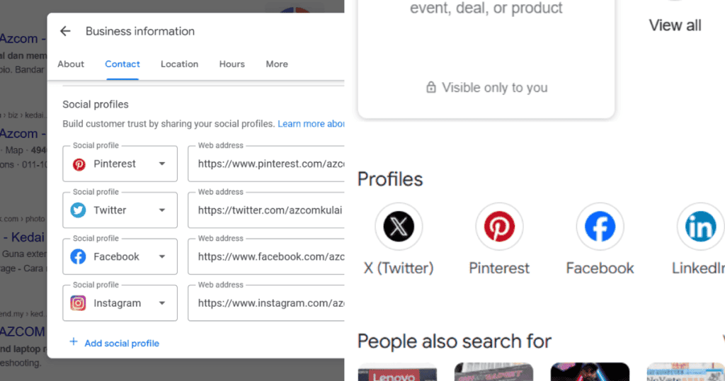Open the Lenovo thumbnail under People also search for
The image size is (725, 381).
pyautogui.click(x=397, y=373)
